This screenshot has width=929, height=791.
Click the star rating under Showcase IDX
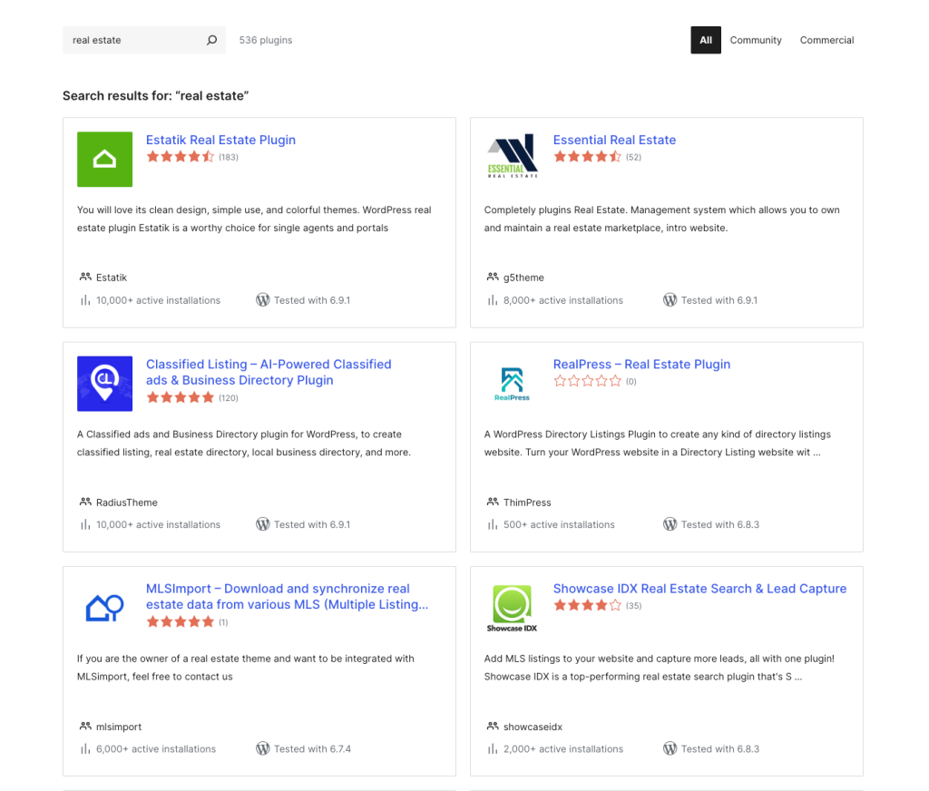[x=587, y=605]
